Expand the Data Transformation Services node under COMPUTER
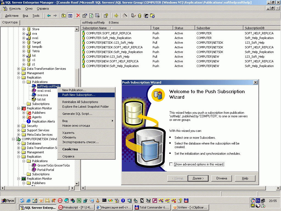 [x=18, y=69]
